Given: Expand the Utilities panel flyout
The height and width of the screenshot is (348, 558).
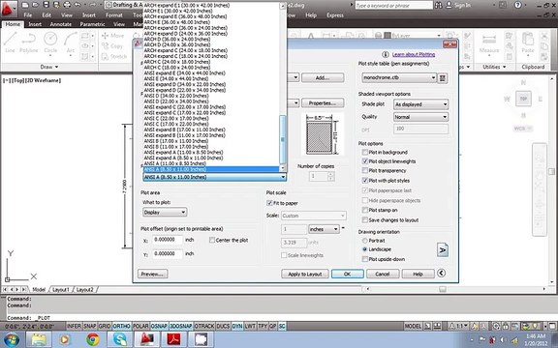Looking at the screenshot, I should pos(494,67).
